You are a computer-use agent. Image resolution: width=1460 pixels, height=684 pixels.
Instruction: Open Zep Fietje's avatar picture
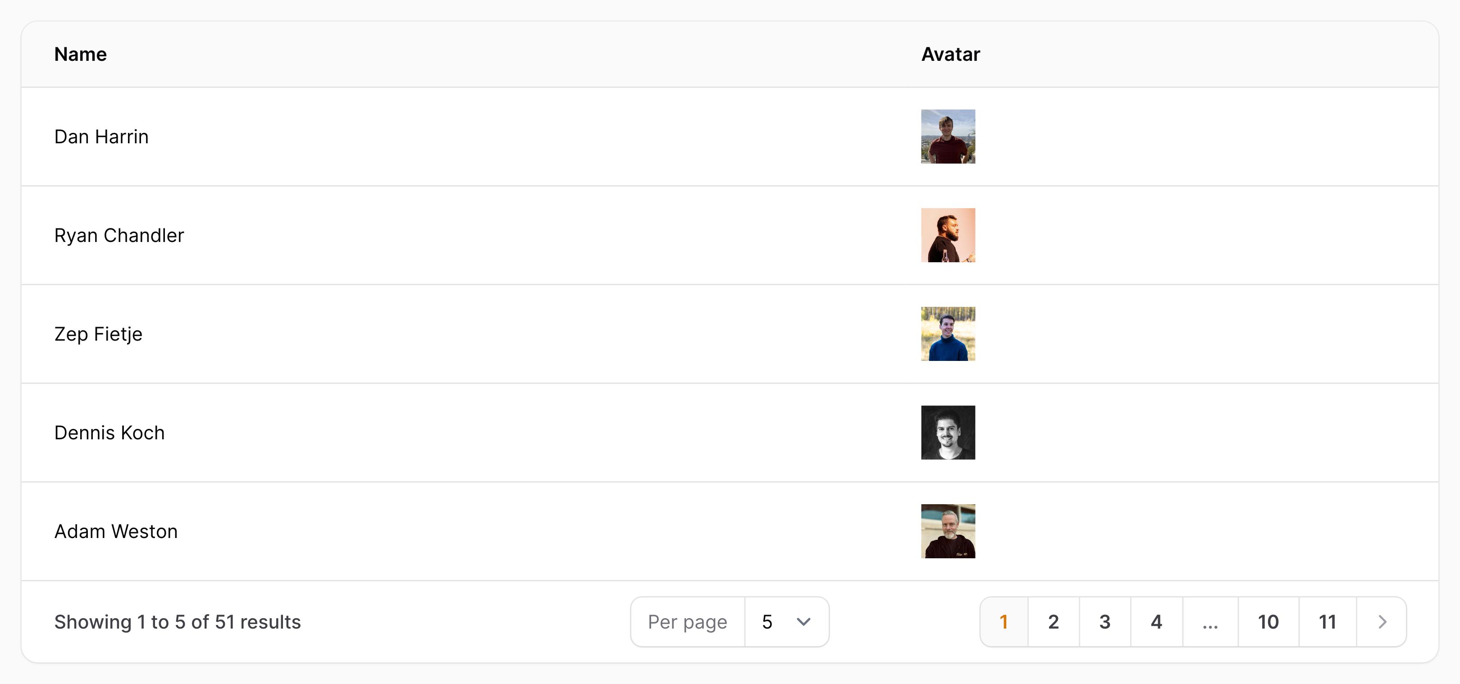point(948,334)
